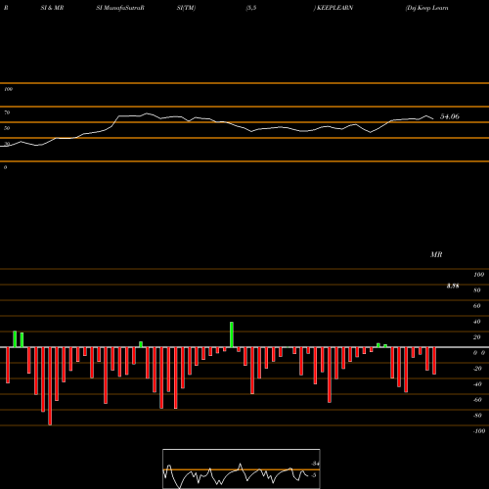Click the MR axis label -20
Viewport: 489px width, 489px height.
coord(477,369)
